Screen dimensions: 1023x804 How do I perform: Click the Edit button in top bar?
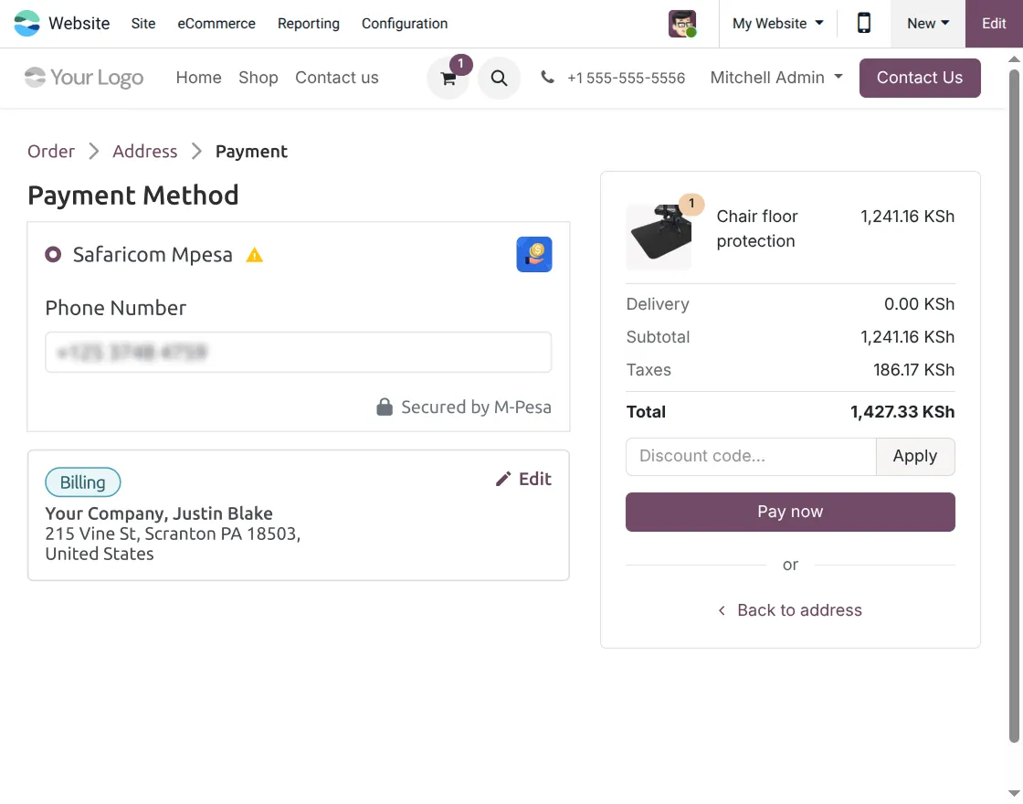(x=994, y=24)
